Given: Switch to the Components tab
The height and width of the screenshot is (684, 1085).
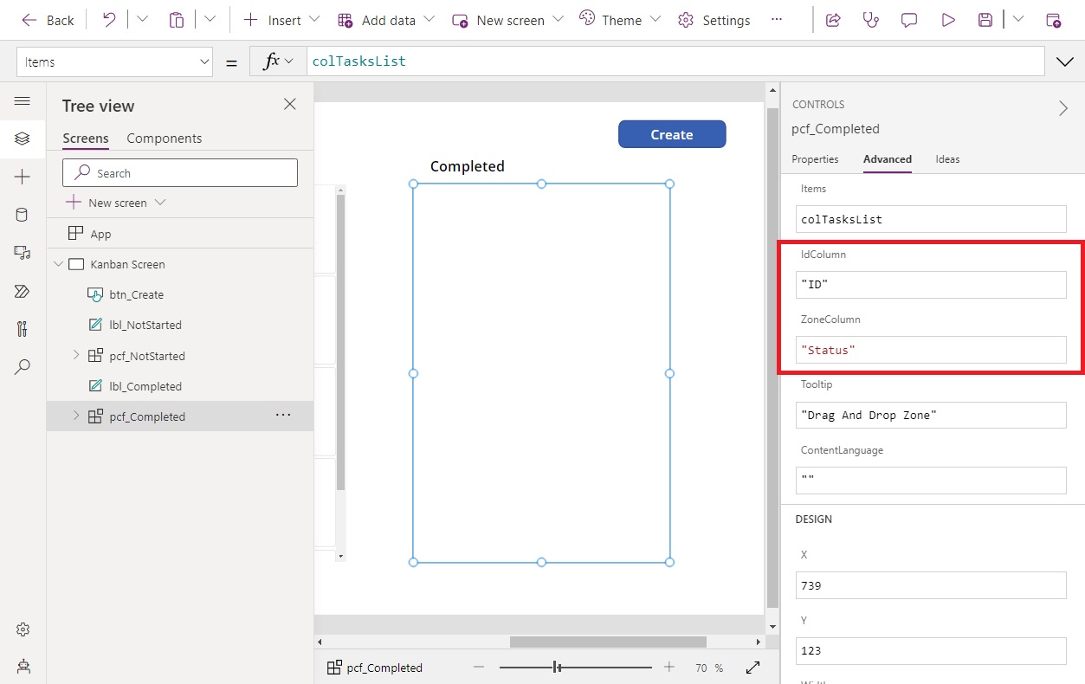Looking at the screenshot, I should coord(164,138).
